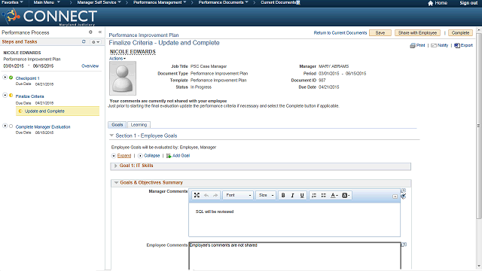Viewport: 482px width, 271px height.
Task: Open Steps and Tasks options dropdown
Action: click(x=96, y=42)
